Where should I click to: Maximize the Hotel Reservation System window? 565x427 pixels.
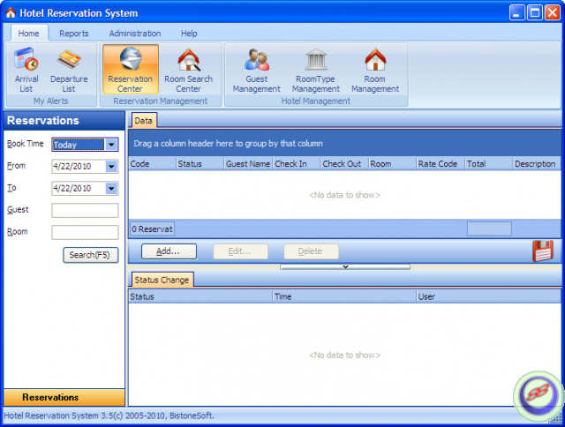[535, 13]
